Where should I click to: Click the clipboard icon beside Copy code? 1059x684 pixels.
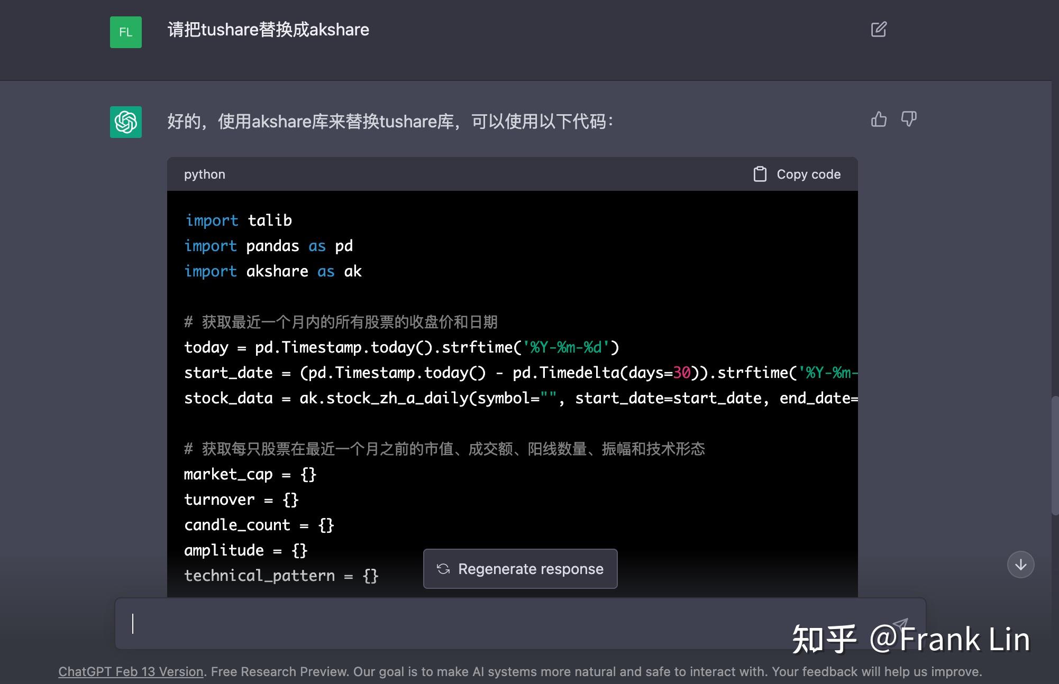click(760, 174)
